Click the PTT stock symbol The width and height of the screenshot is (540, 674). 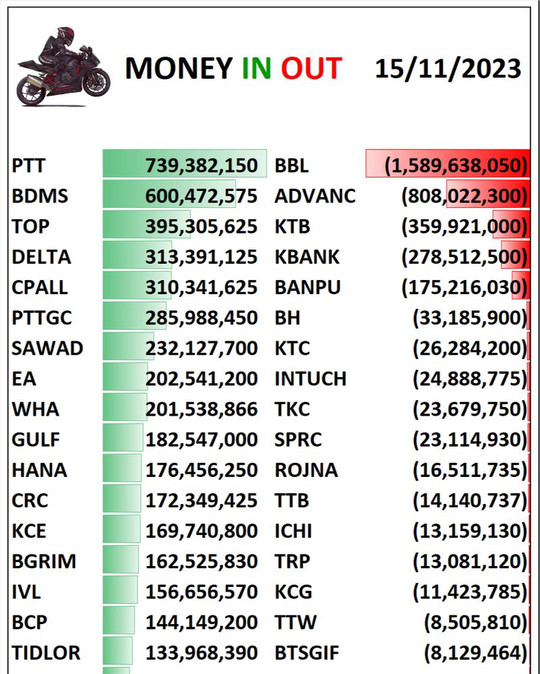click(x=28, y=165)
